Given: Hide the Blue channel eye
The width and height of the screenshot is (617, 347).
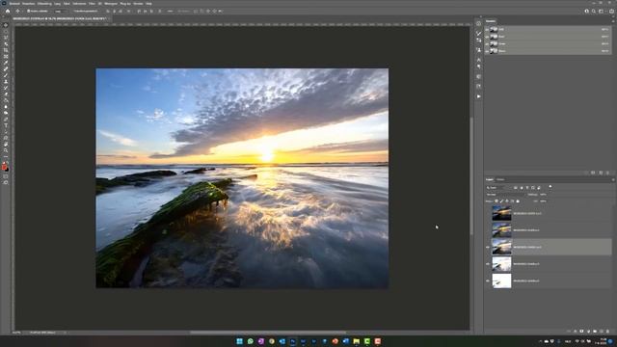Looking at the screenshot, I should tap(487, 51).
